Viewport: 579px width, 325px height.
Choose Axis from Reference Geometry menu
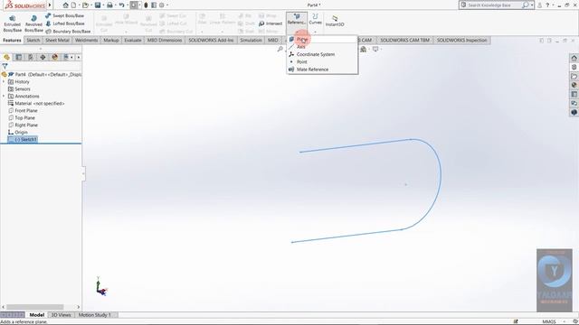322,47
